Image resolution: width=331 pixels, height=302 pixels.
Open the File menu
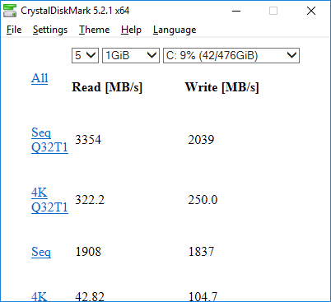click(x=14, y=30)
